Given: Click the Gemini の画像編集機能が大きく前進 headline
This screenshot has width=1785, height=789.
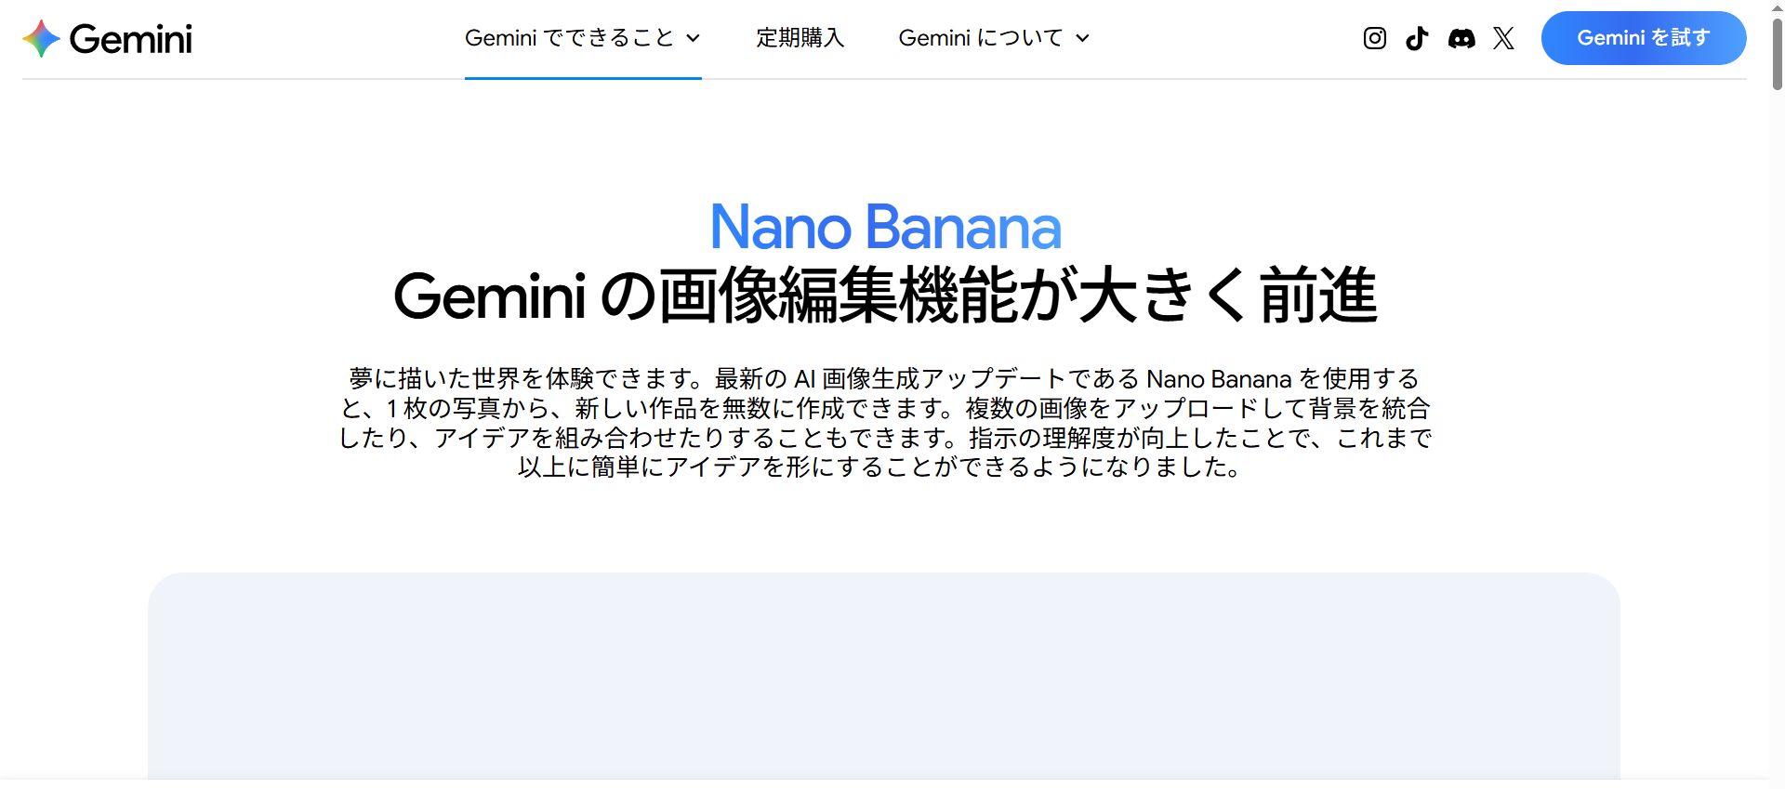Looking at the screenshot, I should click(x=885, y=296).
